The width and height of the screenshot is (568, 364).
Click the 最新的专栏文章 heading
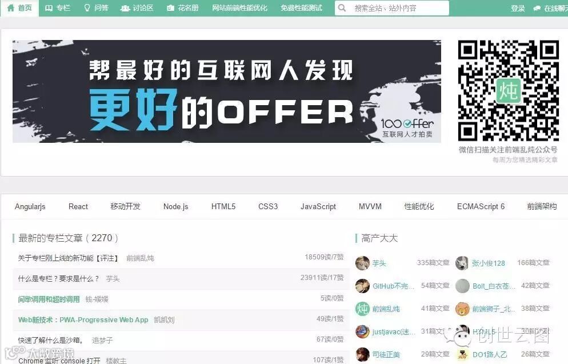click(x=68, y=238)
